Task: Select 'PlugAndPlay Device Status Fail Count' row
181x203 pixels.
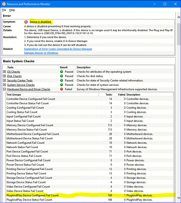Action: pos(90,200)
